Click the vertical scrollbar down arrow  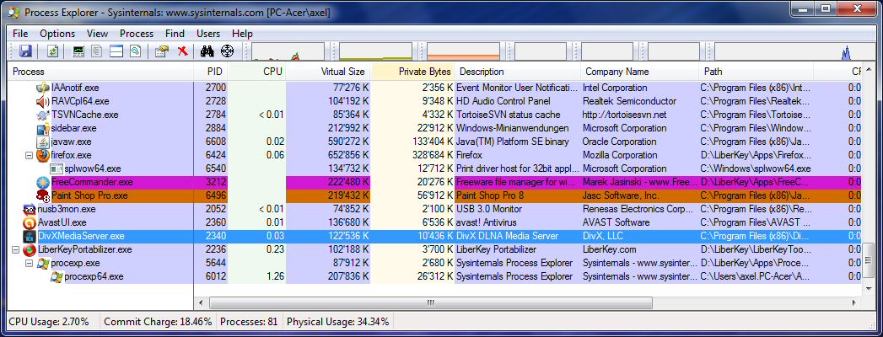pyautogui.click(x=870, y=289)
